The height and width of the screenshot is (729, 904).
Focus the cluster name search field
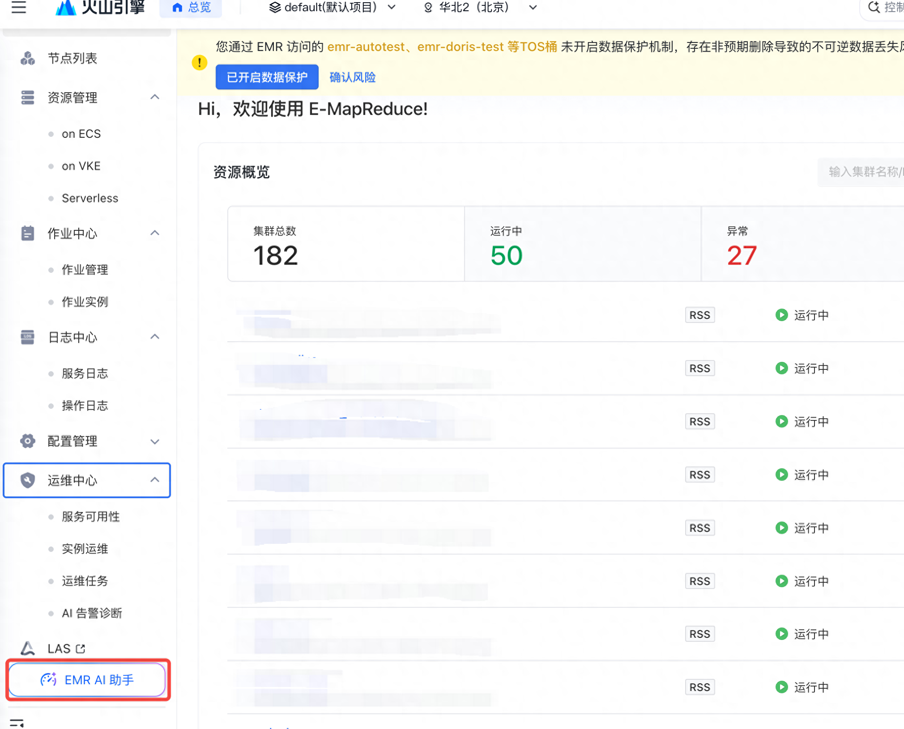pos(861,172)
